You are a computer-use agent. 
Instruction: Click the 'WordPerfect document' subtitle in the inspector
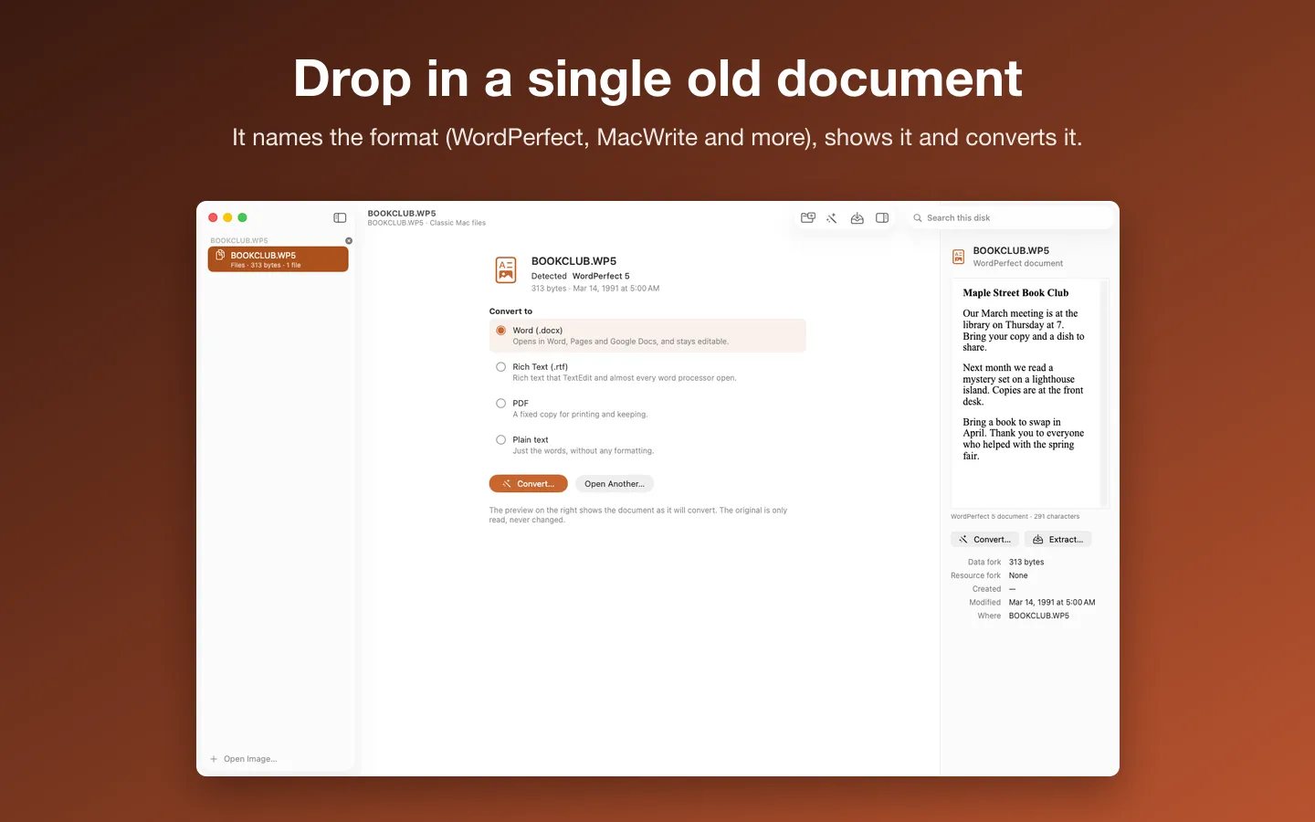click(x=1018, y=264)
